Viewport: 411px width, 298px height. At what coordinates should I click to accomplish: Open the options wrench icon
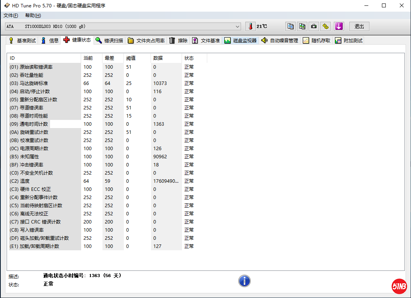coord(326,26)
